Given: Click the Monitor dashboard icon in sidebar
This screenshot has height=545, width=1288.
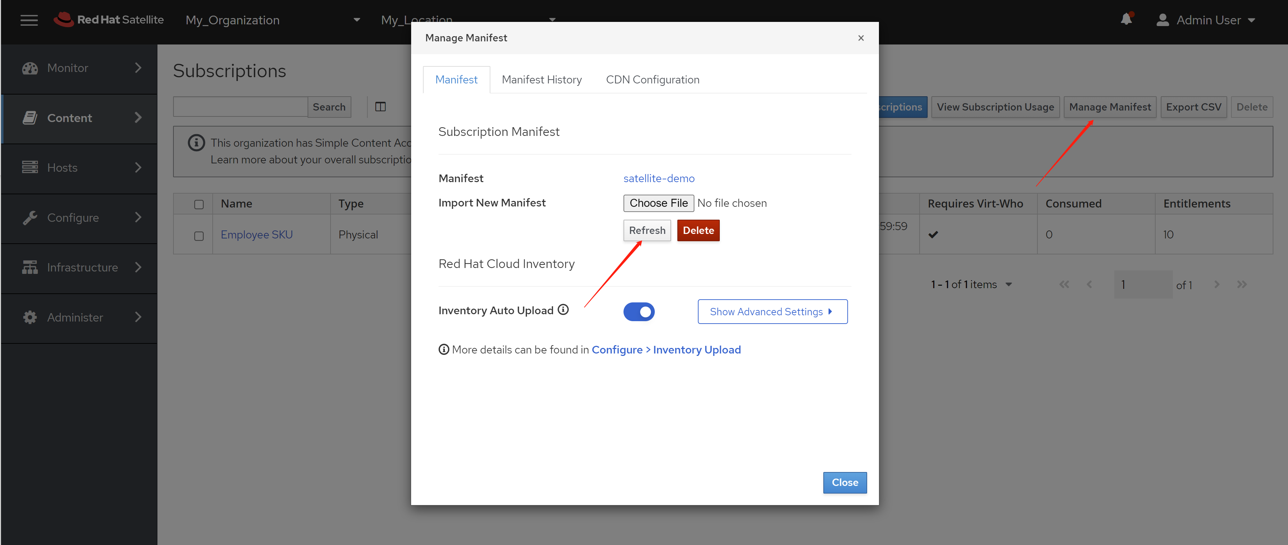Looking at the screenshot, I should tap(30, 68).
